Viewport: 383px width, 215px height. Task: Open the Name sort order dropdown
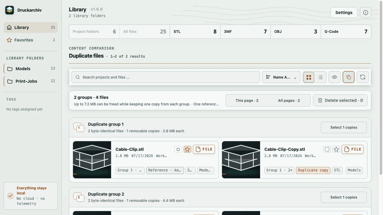[281, 77]
